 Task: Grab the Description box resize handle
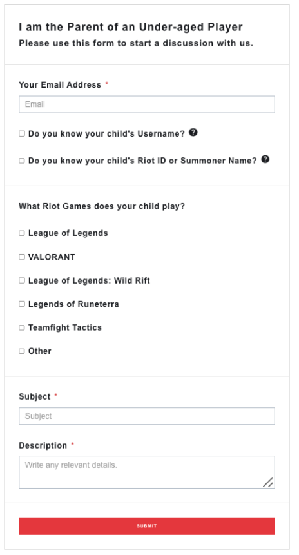coord(268,482)
